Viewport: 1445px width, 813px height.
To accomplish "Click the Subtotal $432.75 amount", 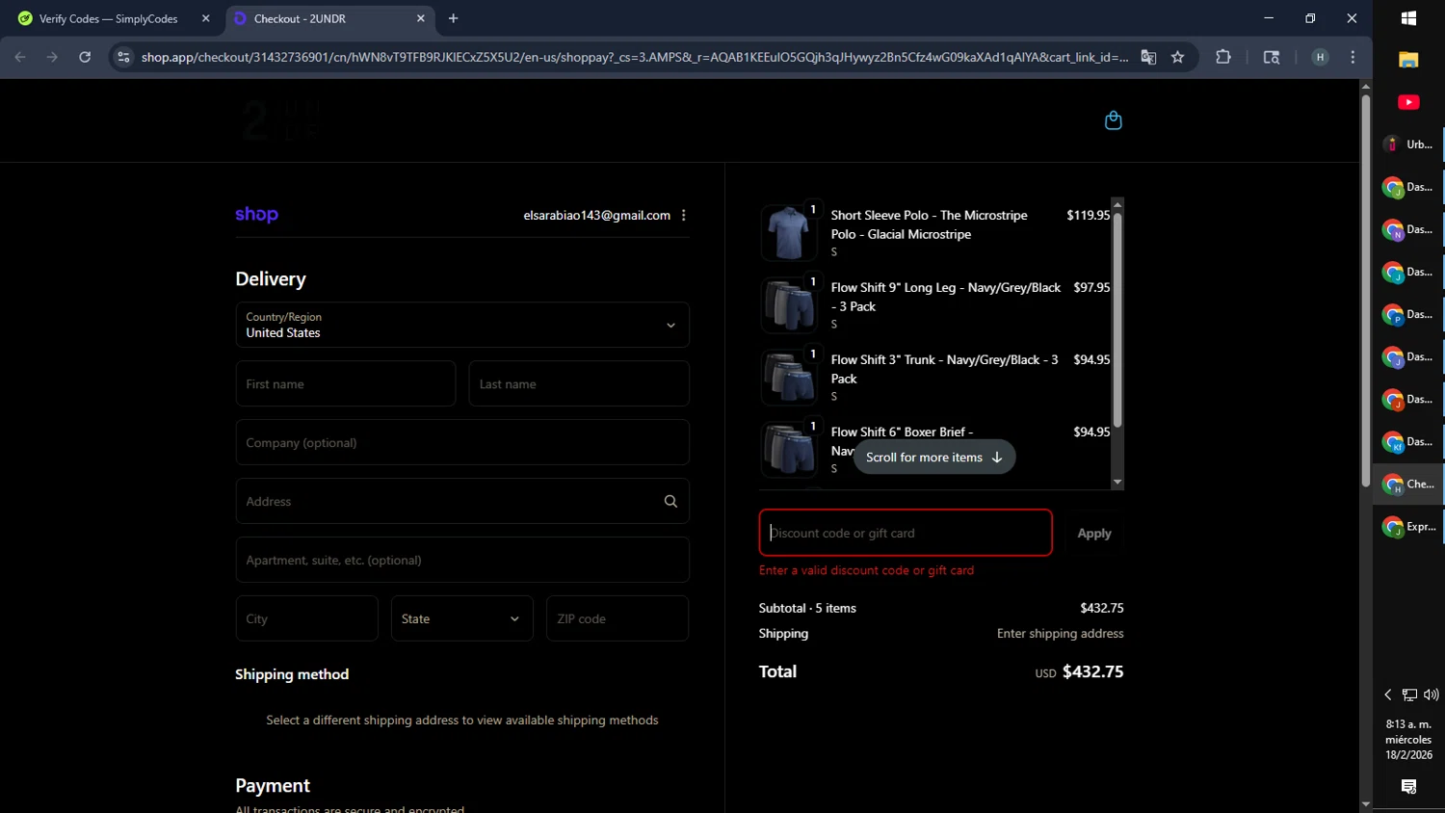I will (1102, 608).
